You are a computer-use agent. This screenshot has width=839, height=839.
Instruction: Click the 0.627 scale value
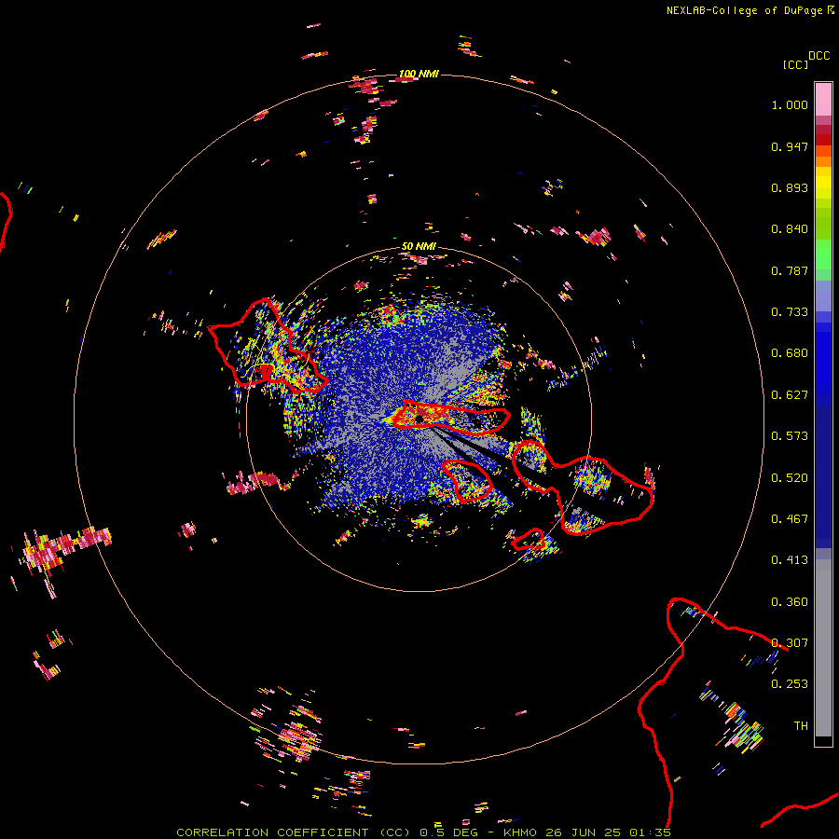[790, 395]
